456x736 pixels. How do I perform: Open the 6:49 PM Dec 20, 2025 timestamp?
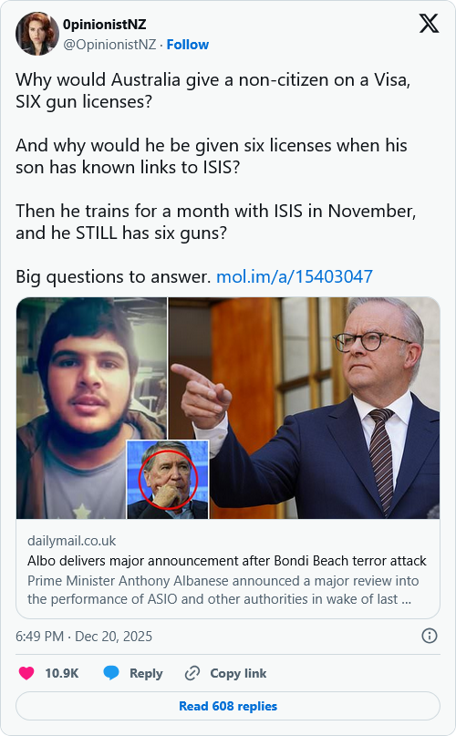coord(84,637)
